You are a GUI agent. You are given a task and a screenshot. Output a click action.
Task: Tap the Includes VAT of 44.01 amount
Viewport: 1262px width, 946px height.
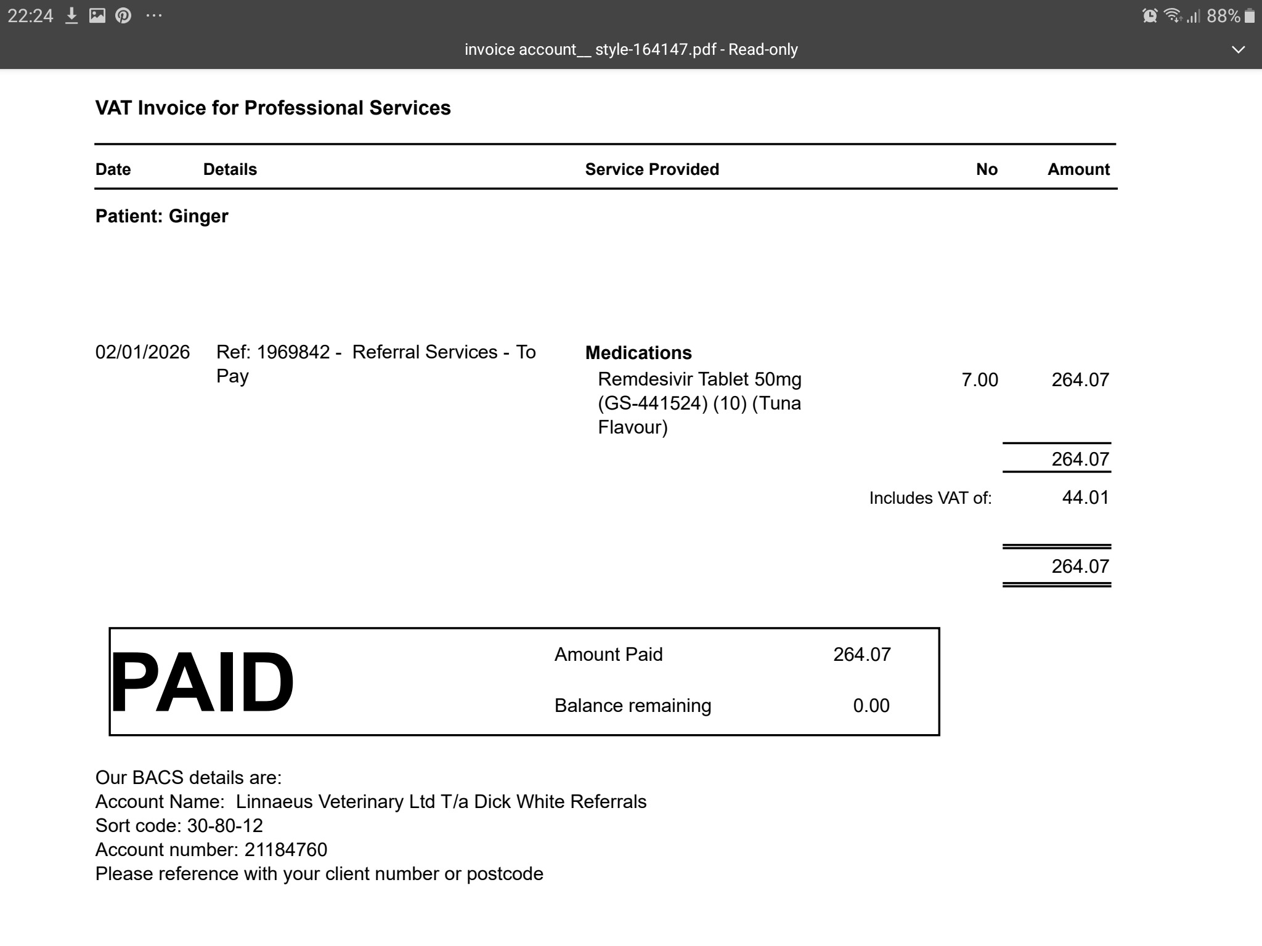coord(1085,498)
